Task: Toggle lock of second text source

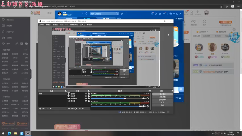Action: [89, 96]
